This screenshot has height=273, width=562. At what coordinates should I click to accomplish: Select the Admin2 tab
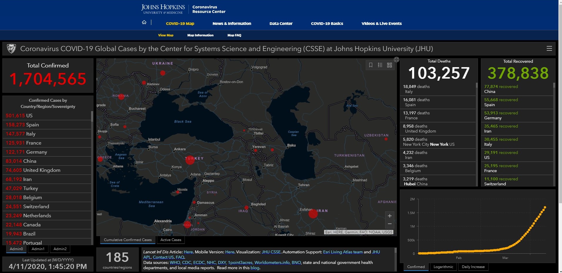(x=60, y=249)
